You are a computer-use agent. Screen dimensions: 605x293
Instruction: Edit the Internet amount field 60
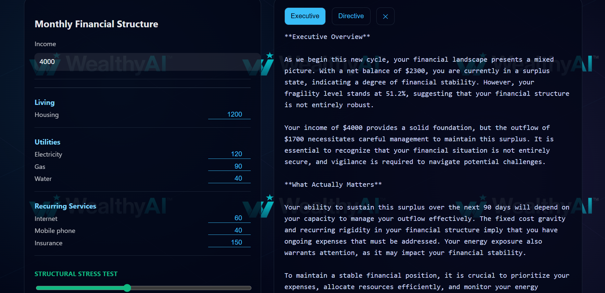point(229,218)
